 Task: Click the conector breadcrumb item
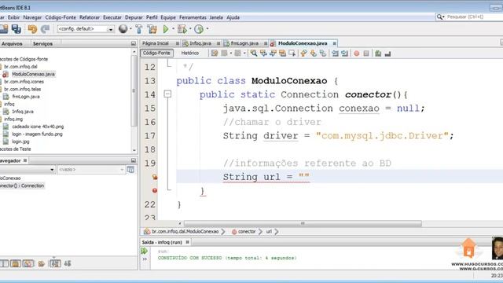tap(246, 231)
